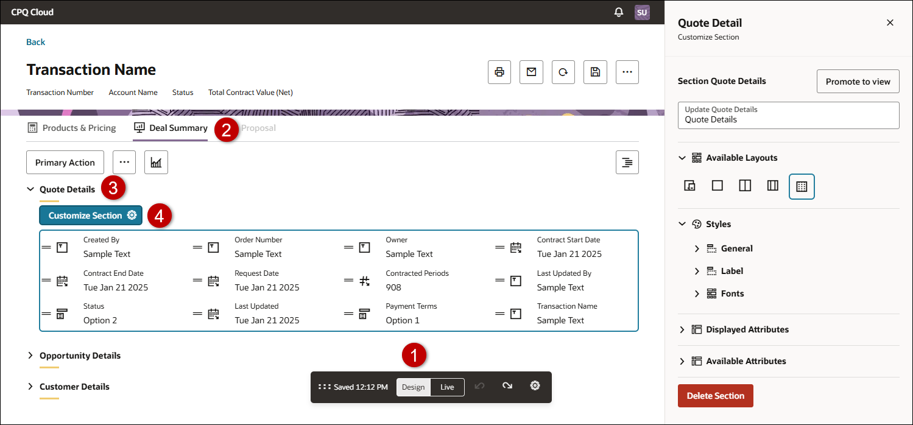Expand the Opportunity Details section
913x425 pixels.
click(x=80, y=356)
